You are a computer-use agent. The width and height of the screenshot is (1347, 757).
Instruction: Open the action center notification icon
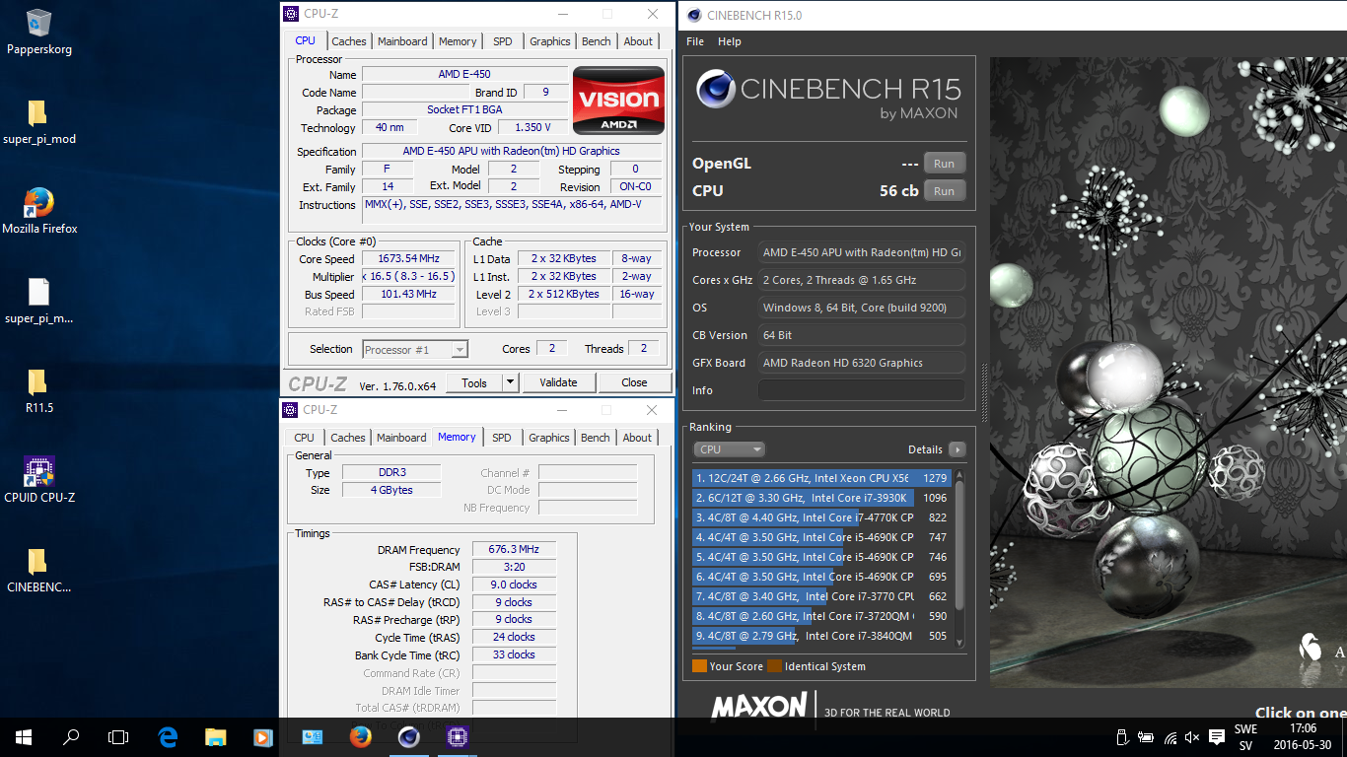1217,737
